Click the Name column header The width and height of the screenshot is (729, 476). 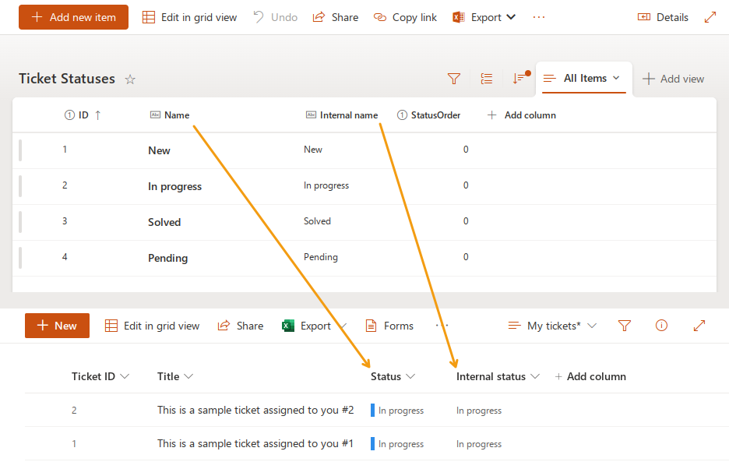click(170, 115)
